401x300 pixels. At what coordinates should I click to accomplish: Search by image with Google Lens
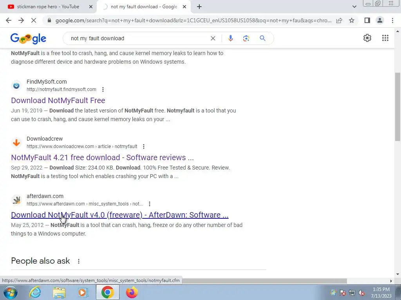[x=246, y=38]
